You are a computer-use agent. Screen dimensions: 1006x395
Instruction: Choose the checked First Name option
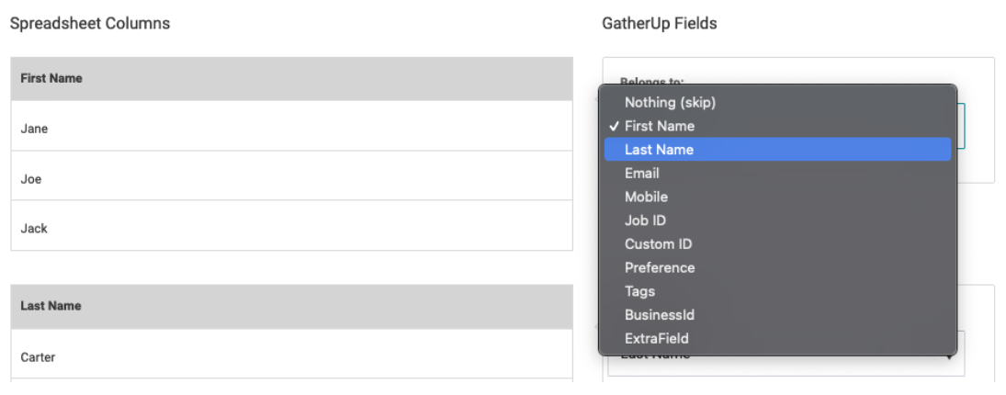click(659, 126)
